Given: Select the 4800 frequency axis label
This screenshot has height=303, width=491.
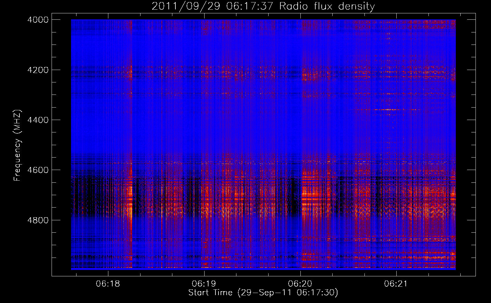Looking at the screenshot, I should [x=38, y=220].
